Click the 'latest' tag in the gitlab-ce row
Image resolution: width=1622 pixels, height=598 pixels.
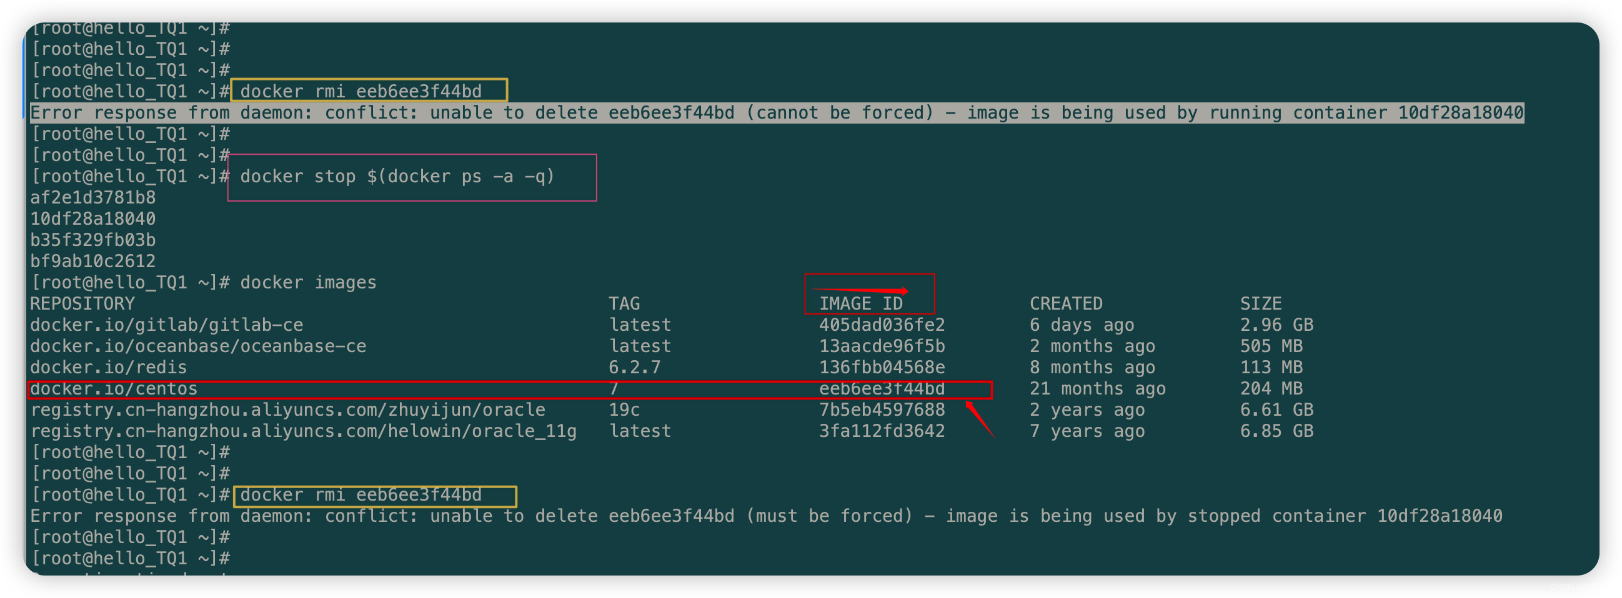[x=640, y=326]
